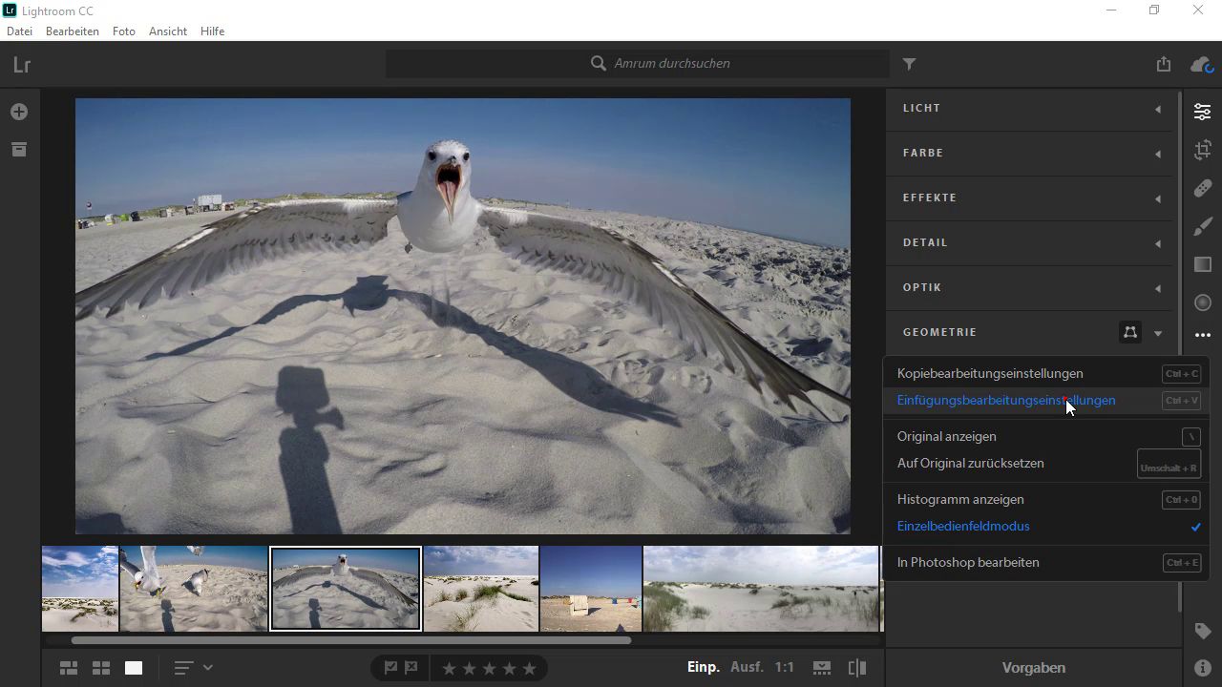The image size is (1222, 687).
Task: Select the Linear Gradient tool
Action: tap(1202, 264)
